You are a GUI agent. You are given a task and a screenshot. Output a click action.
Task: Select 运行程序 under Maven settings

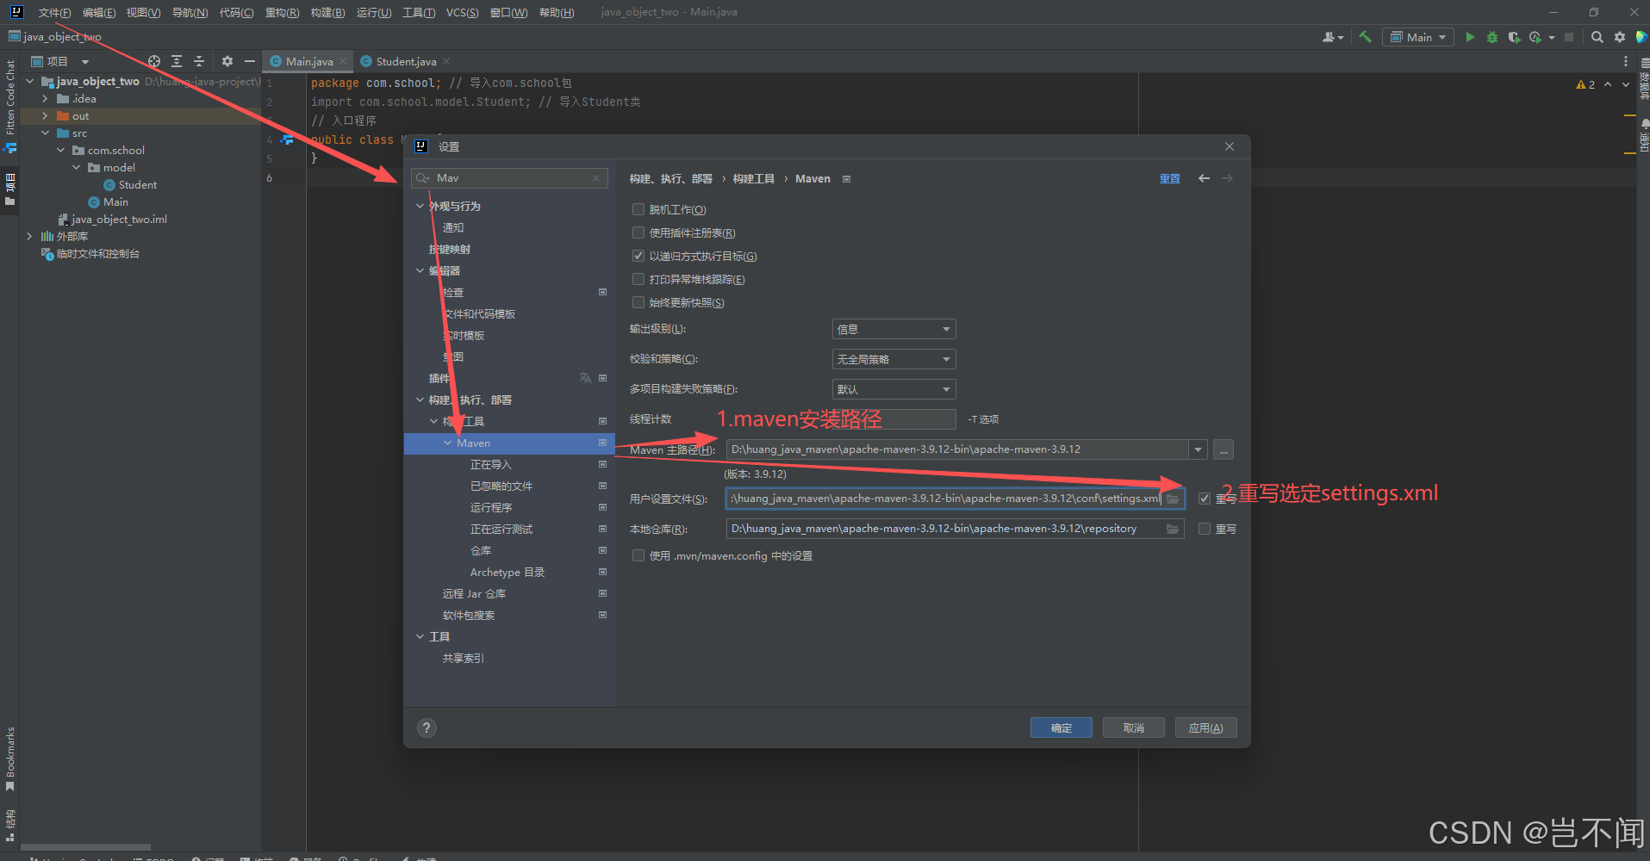click(x=491, y=507)
